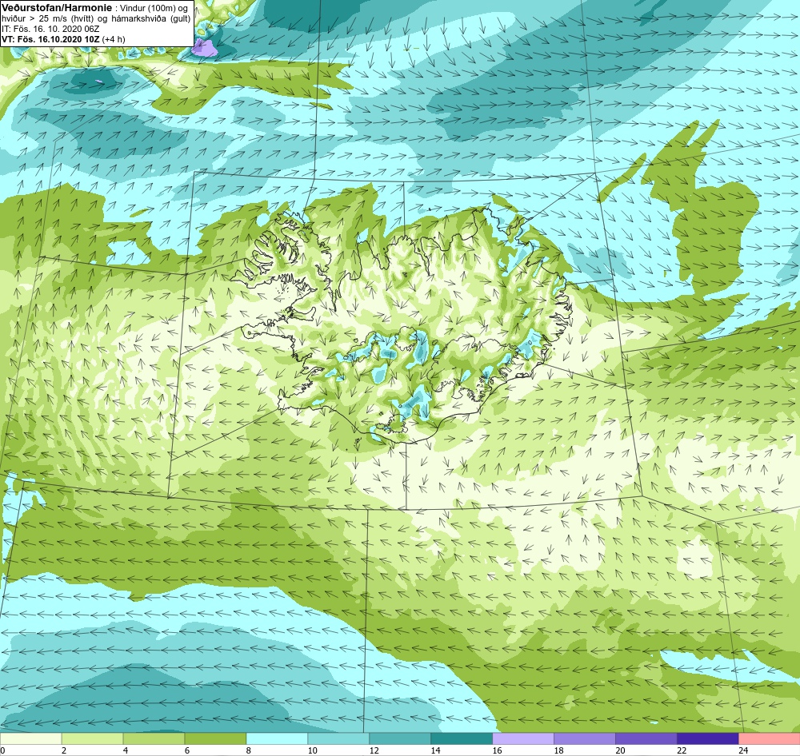Click the legend scale label "12"
Image resolution: width=800 pixels, height=756 pixels.
(374, 750)
